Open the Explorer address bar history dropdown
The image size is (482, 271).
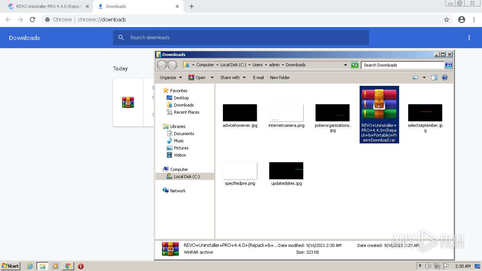coord(345,65)
